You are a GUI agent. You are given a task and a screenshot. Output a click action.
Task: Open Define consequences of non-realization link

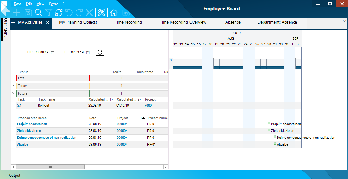47,138
